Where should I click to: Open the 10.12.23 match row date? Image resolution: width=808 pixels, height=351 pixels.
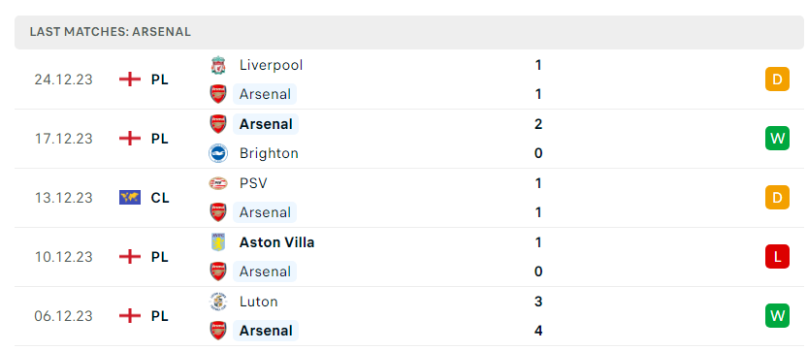pyautogui.click(x=63, y=257)
